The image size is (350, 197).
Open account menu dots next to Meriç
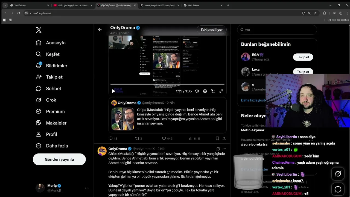tap(87, 188)
